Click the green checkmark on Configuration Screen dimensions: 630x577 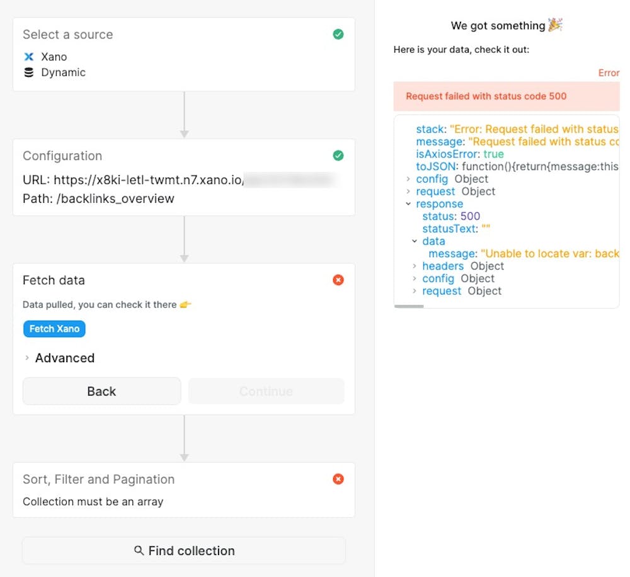[x=338, y=156]
